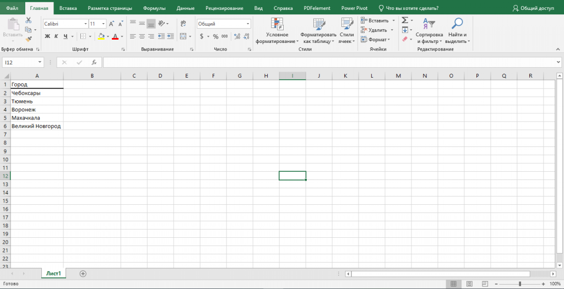
Task: Click the formula bar input field
Action: coord(329,62)
